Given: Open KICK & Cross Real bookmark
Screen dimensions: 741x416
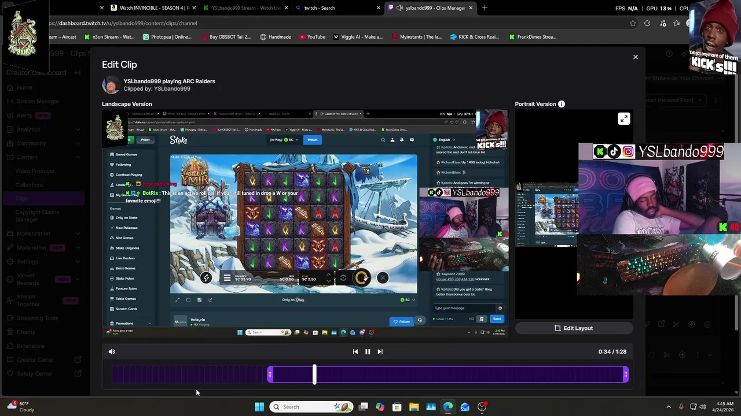Looking at the screenshot, I should tap(474, 37).
